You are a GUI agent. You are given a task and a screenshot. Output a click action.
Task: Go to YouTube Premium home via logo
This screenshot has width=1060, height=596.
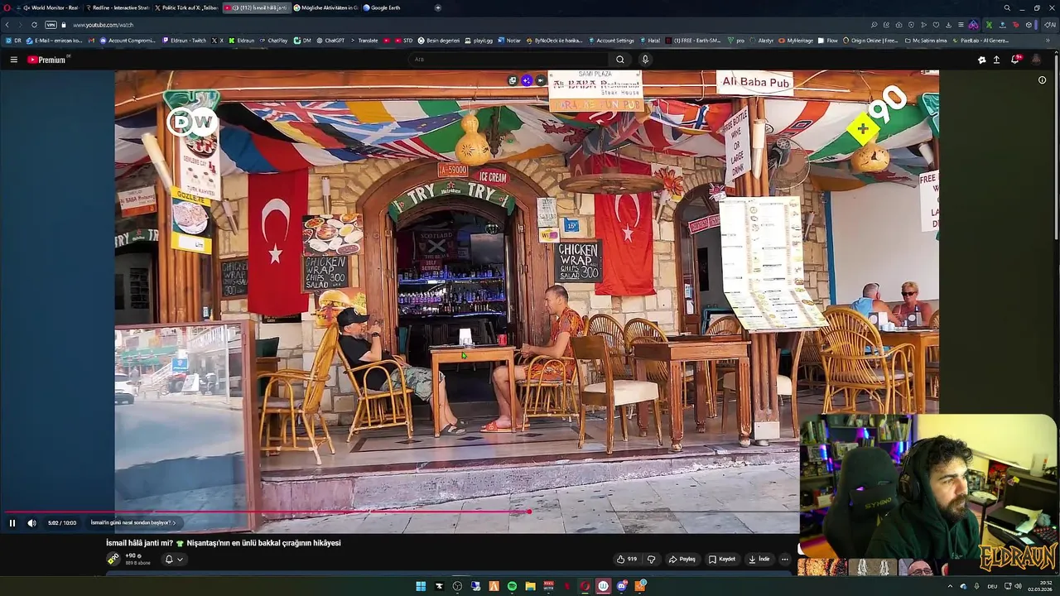[x=46, y=60]
